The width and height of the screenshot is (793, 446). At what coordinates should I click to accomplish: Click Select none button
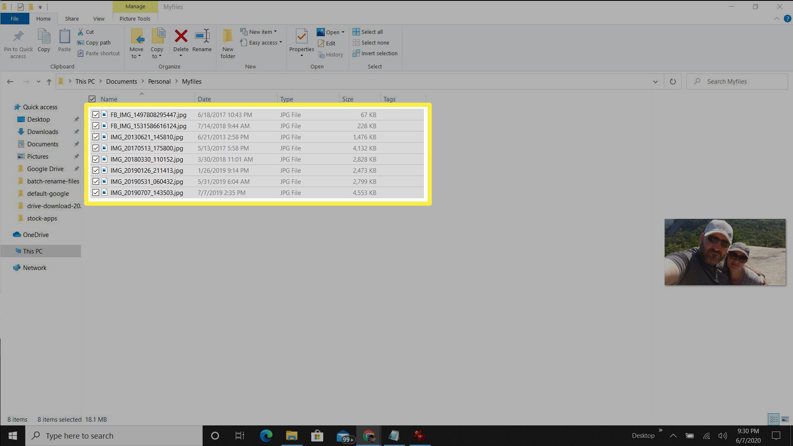coord(372,42)
